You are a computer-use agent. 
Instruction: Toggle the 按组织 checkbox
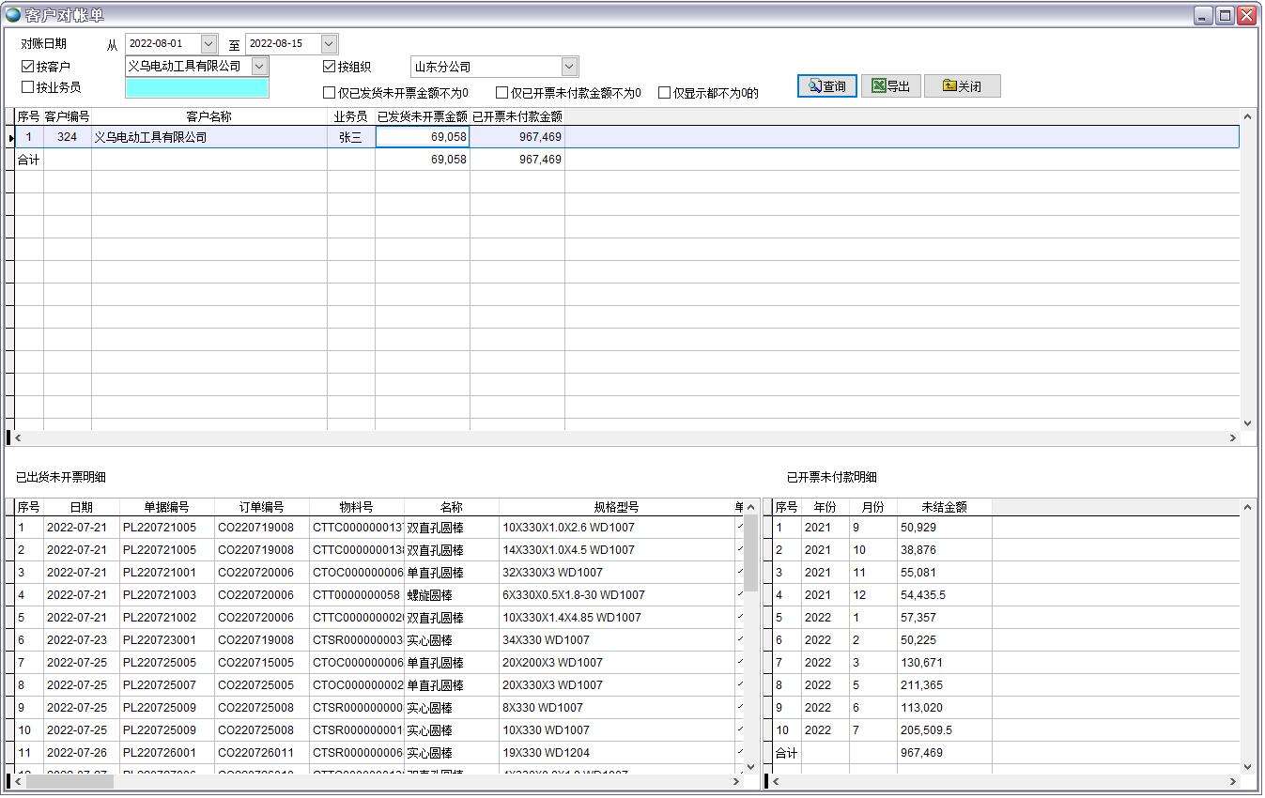click(x=330, y=67)
